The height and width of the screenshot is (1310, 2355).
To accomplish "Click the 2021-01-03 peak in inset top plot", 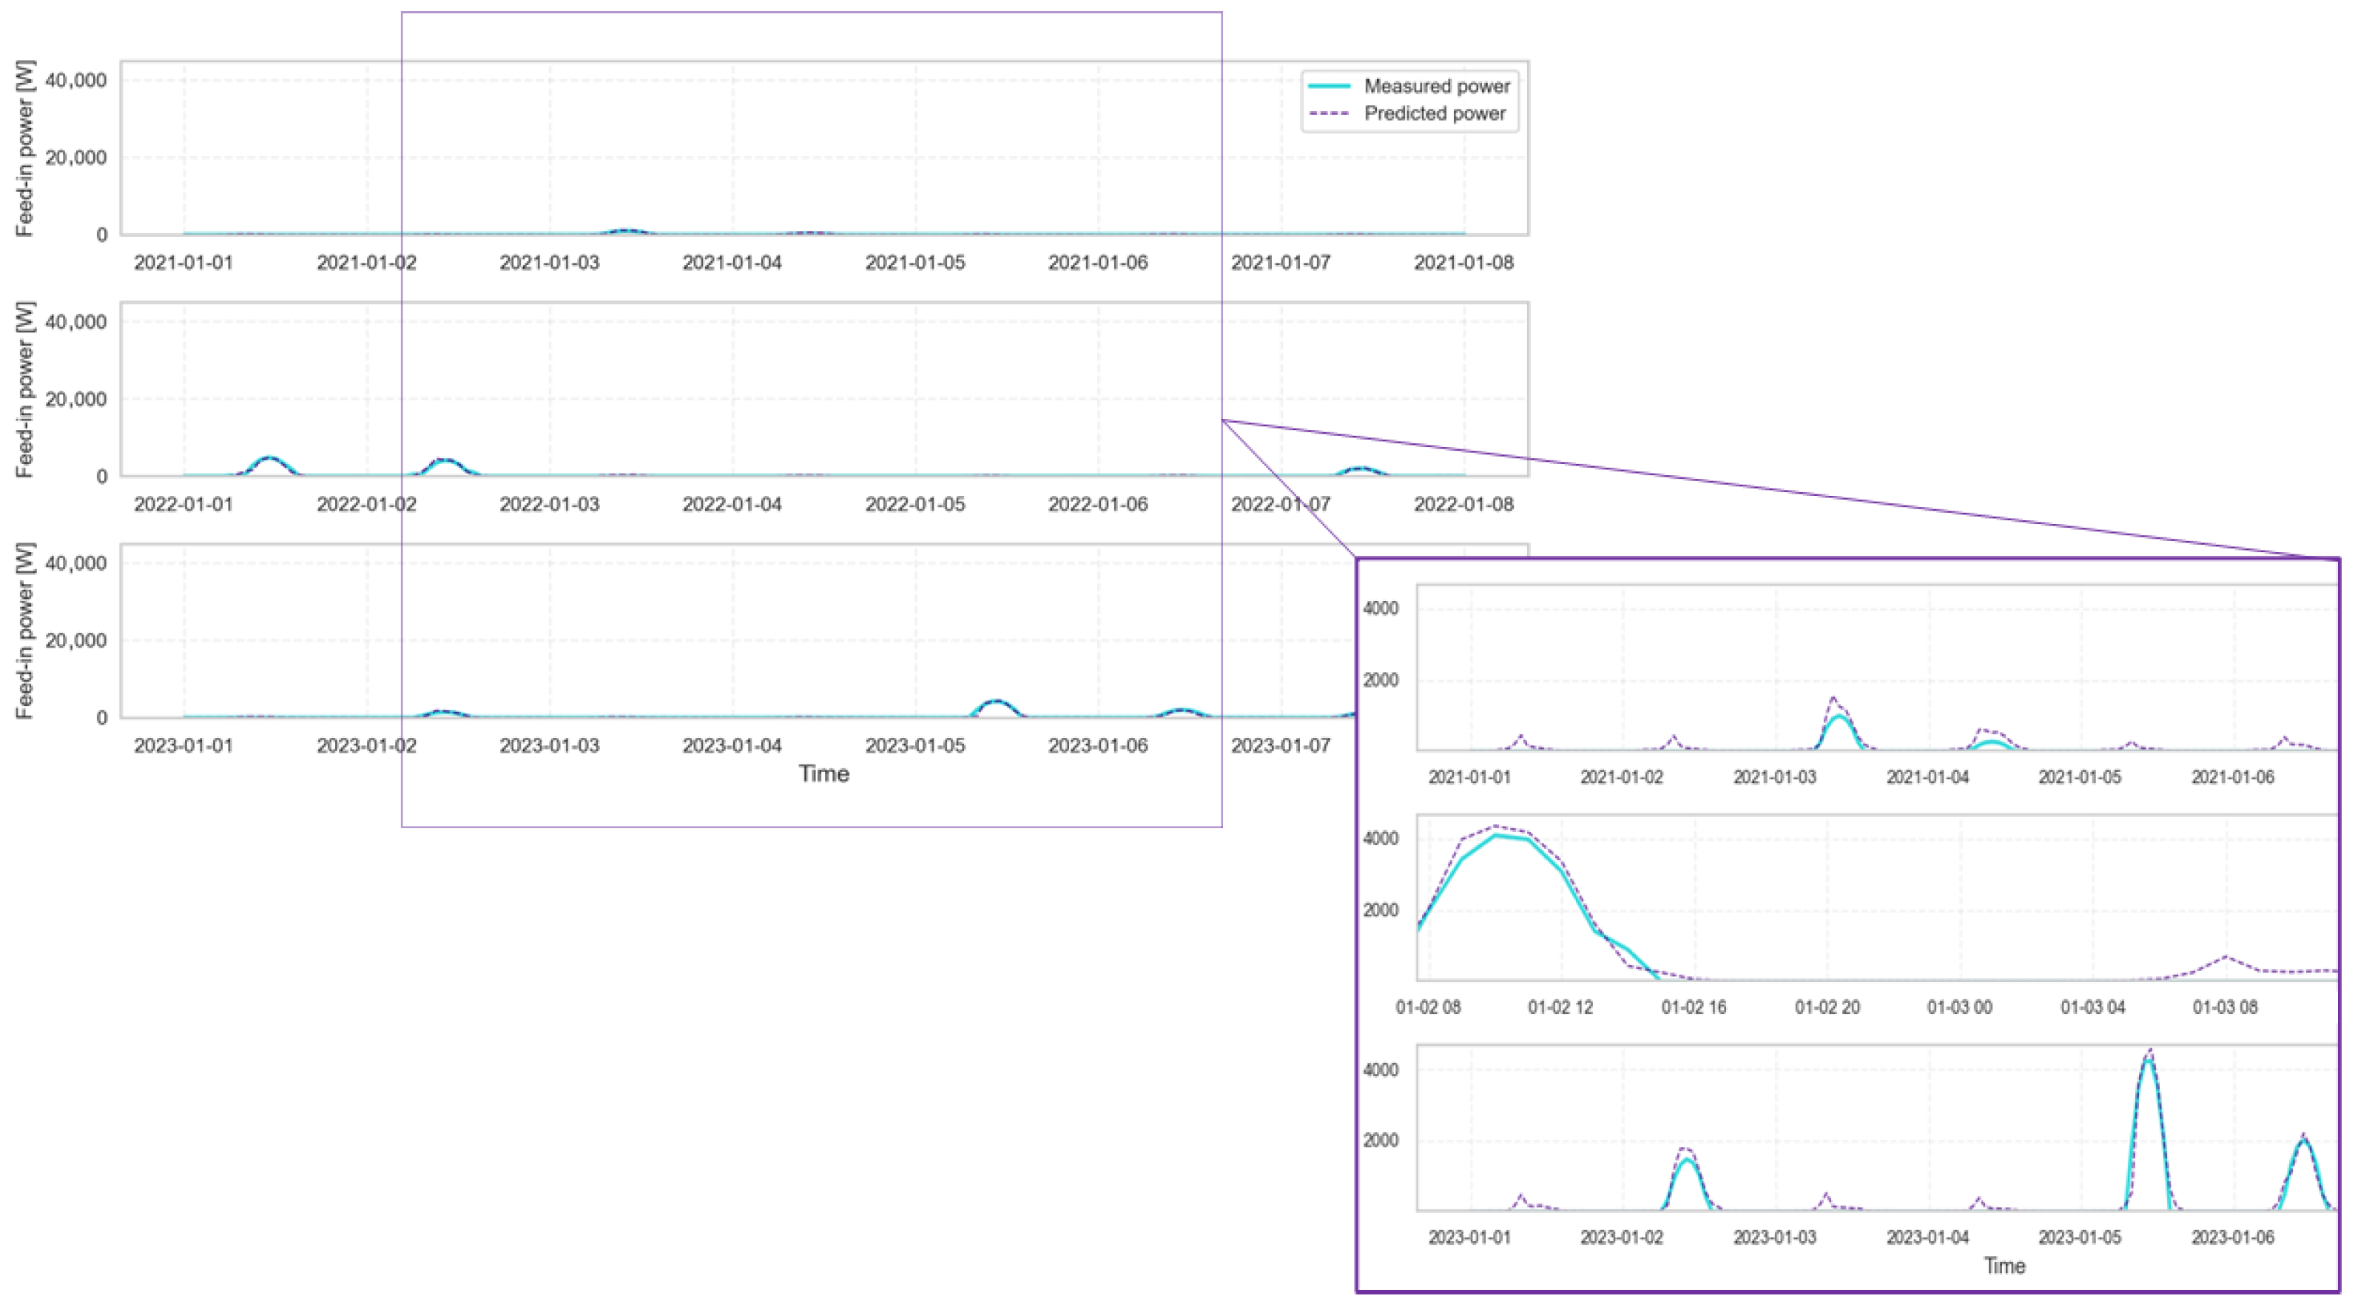I will point(1839,717).
